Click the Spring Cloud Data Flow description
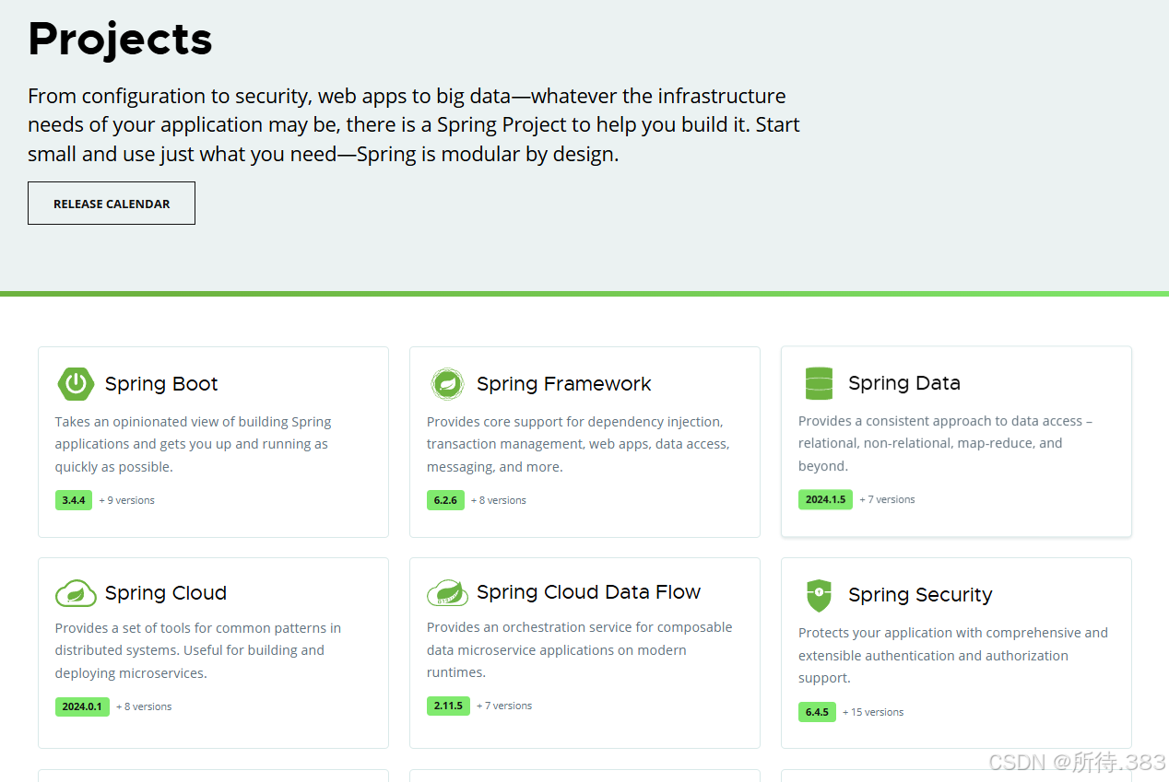The image size is (1169, 782). tap(579, 649)
